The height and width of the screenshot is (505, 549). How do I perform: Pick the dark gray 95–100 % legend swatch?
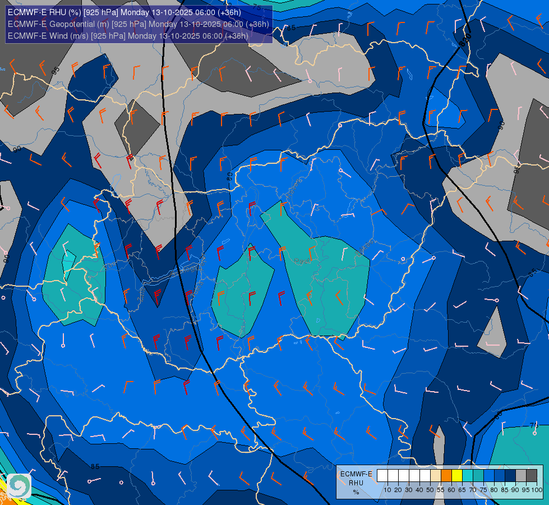pos(532,475)
